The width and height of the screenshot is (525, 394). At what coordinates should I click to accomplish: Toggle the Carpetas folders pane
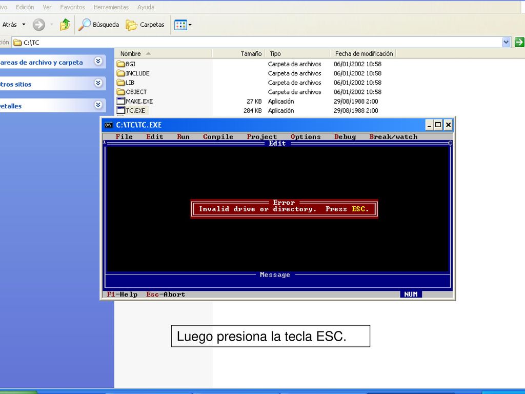coord(145,25)
